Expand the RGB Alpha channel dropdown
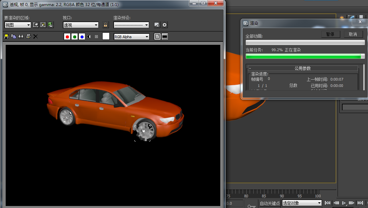 [131, 37]
